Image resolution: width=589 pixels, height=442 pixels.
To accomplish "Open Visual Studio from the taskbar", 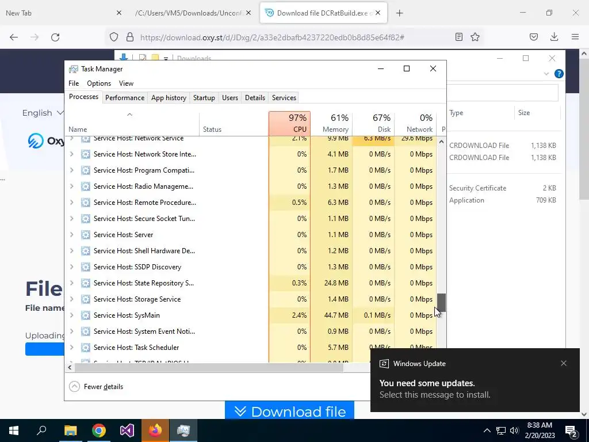I will (127, 430).
